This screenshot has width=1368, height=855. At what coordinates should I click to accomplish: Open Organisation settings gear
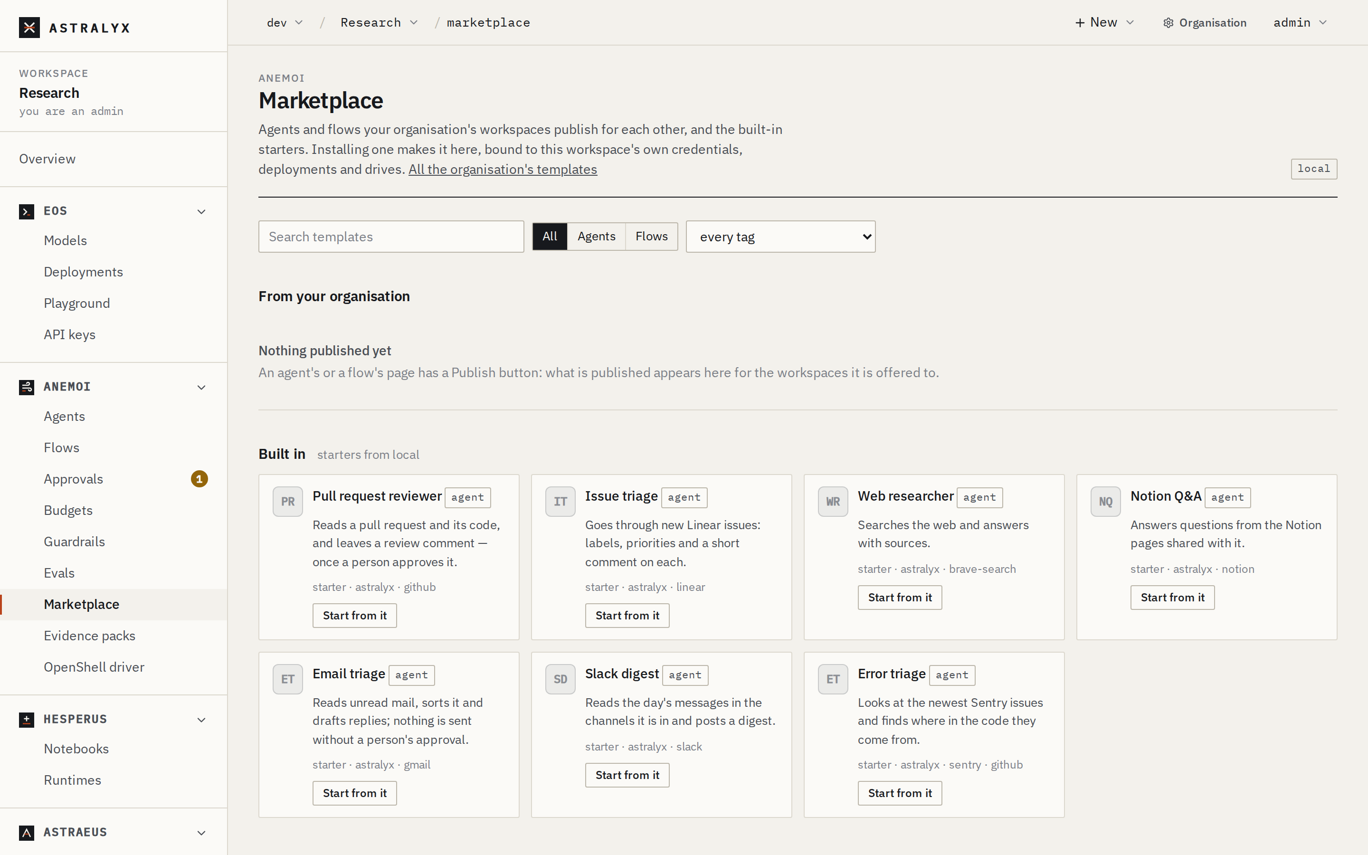coord(1168,23)
